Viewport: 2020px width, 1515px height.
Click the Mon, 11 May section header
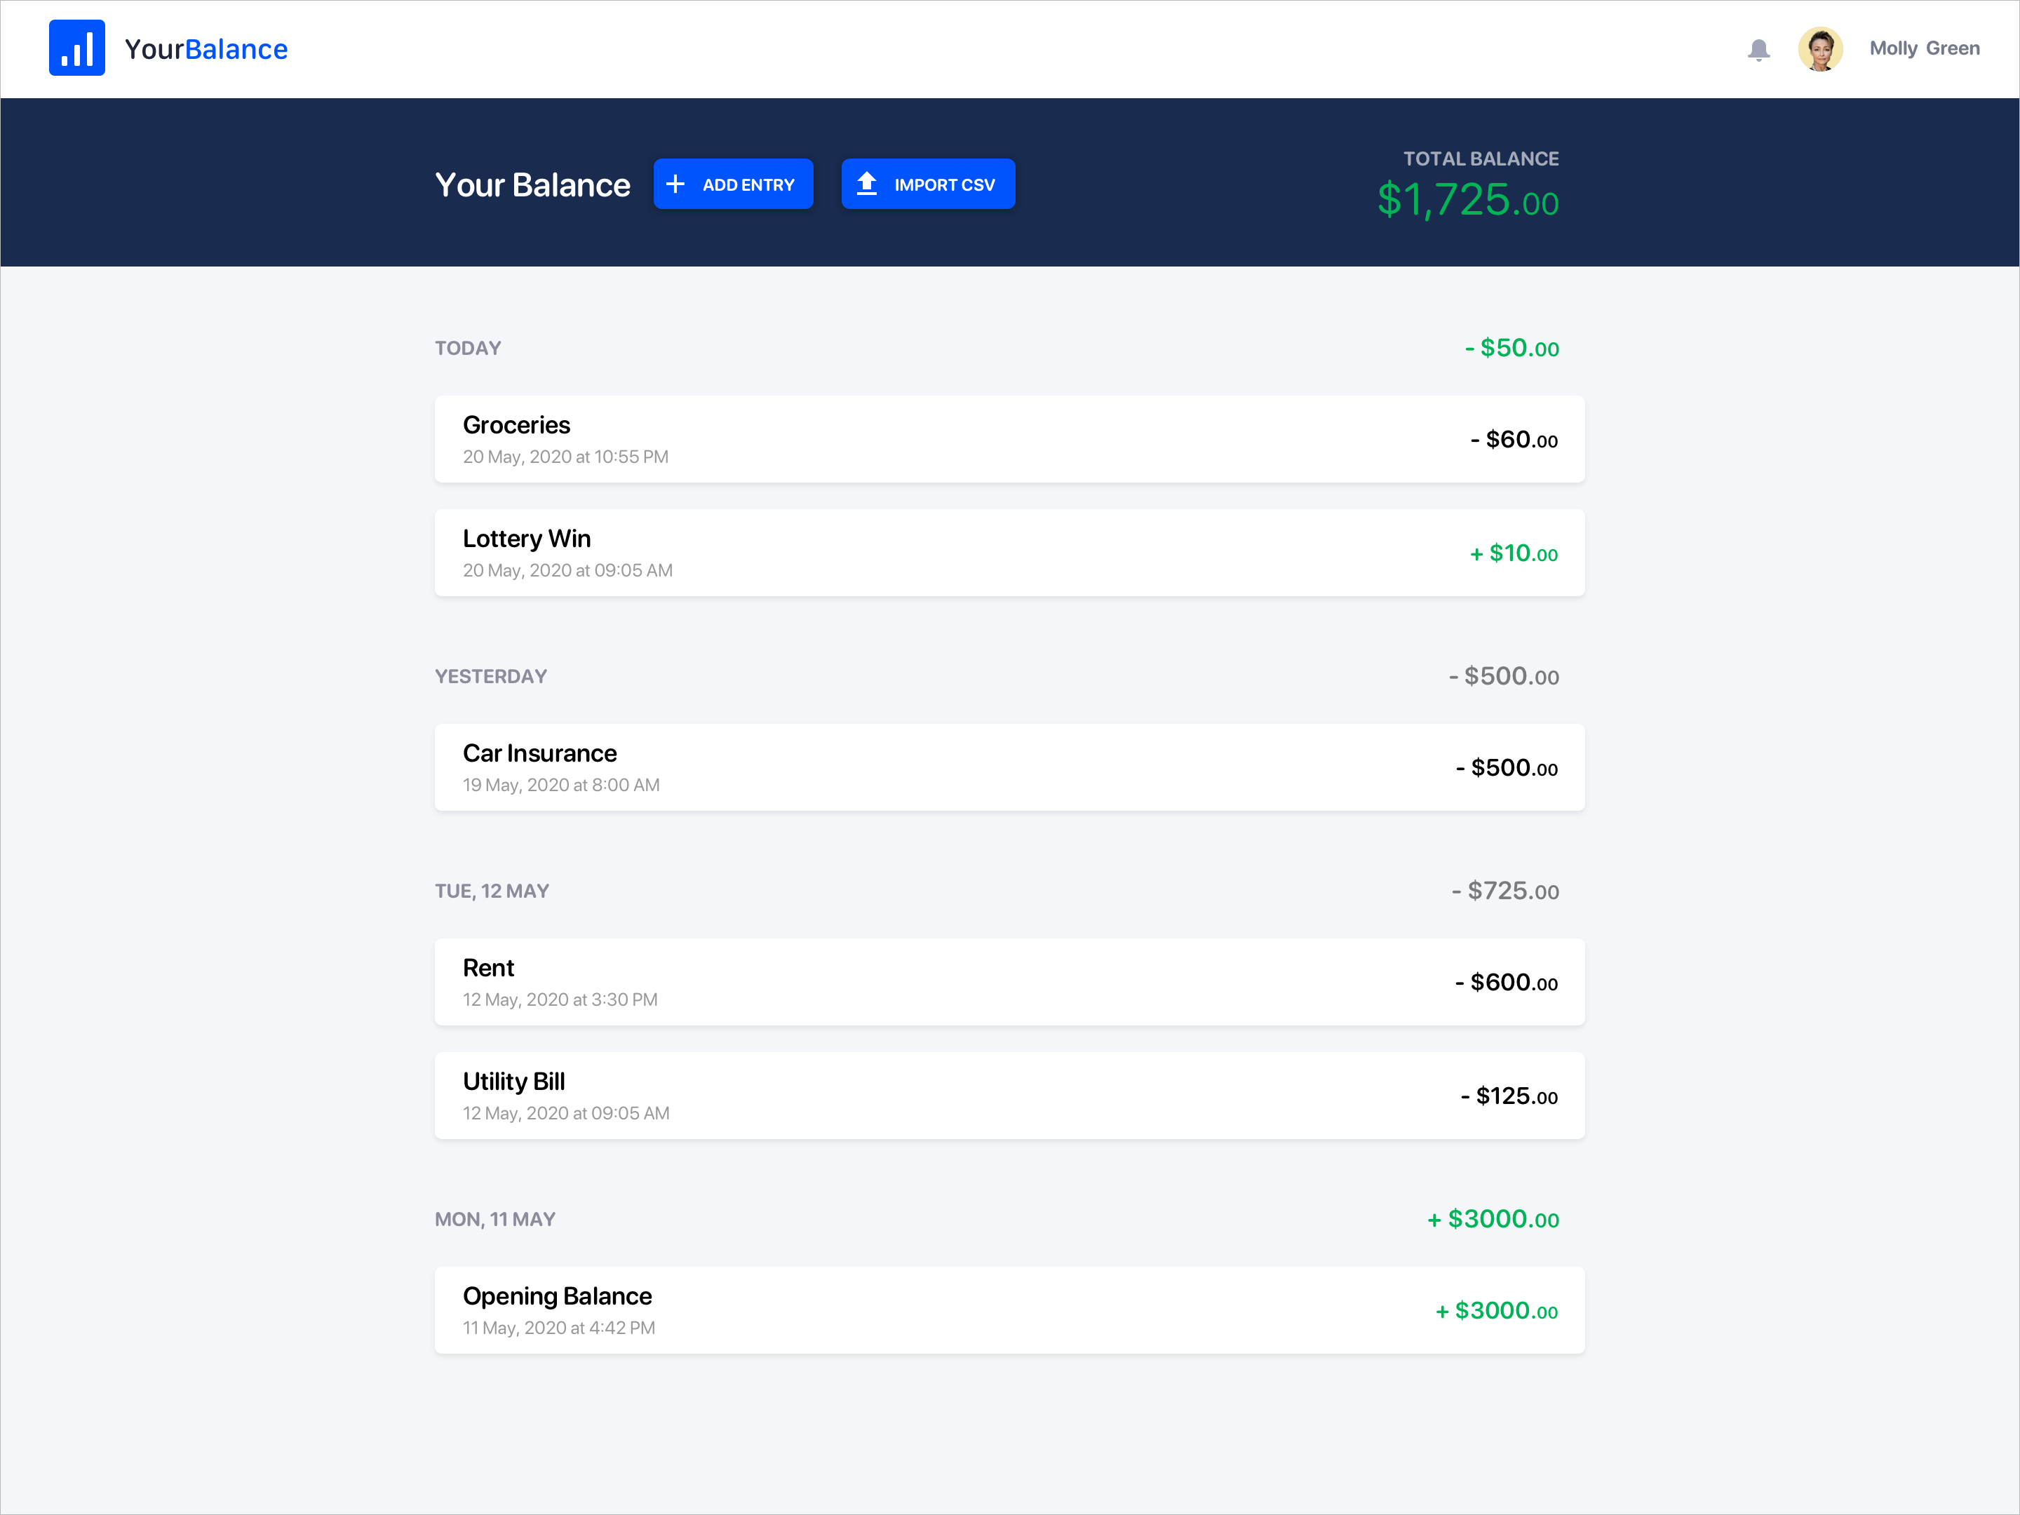(494, 1219)
